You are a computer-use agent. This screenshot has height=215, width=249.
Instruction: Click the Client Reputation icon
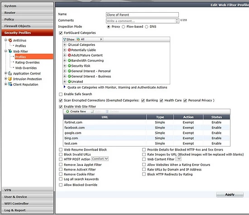10,84
